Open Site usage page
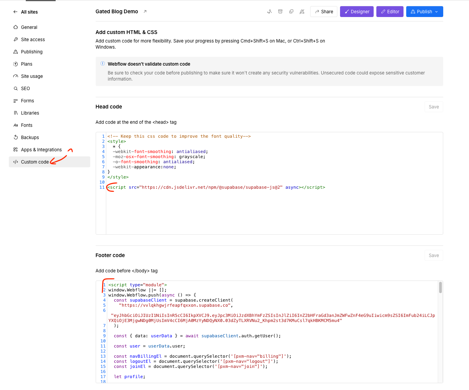Screen dimensions: 469x390 32,76
